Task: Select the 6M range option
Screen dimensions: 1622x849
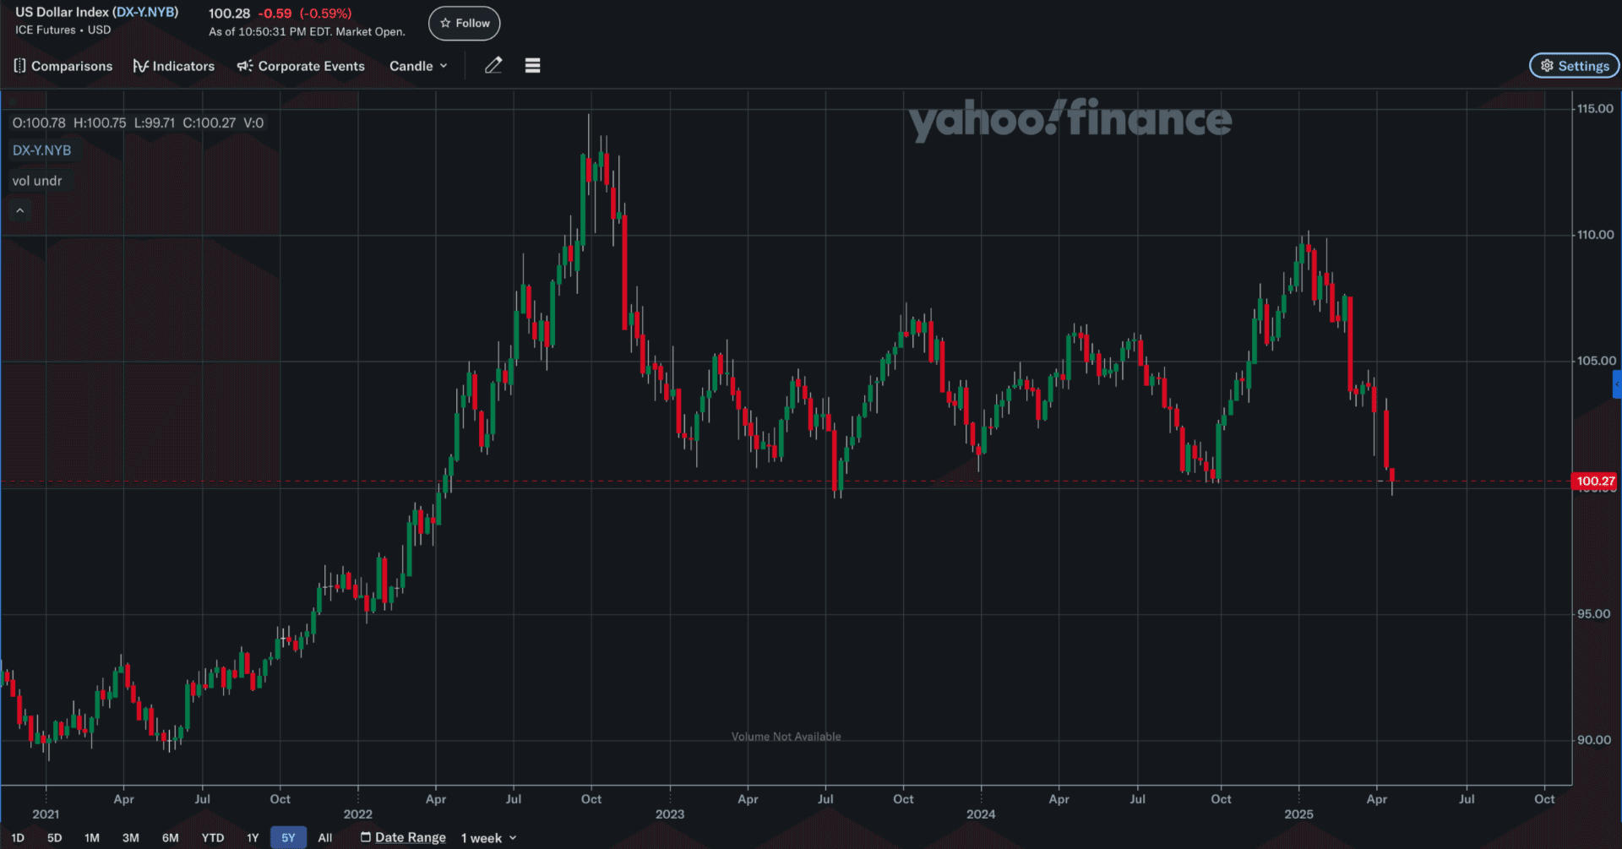Action: pyautogui.click(x=170, y=837)
